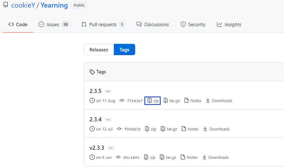The width and height of the screenshot is (284, 168).
Task: Click the commit icon beside f95b87d
Action: (x=119, y=129)
